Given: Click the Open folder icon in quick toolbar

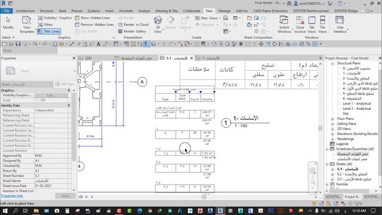Looking at the screenshot, I should (x=11, y=44).
